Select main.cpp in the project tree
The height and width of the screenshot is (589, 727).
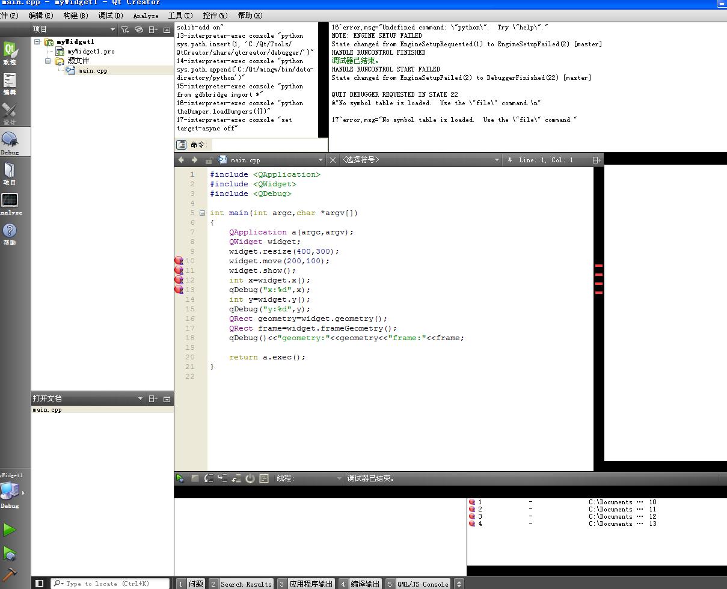(x=93, y=70)
